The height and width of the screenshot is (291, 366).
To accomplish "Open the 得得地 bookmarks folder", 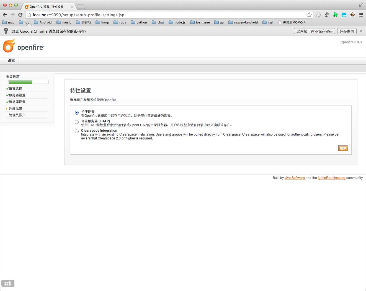I will point(83,22).
